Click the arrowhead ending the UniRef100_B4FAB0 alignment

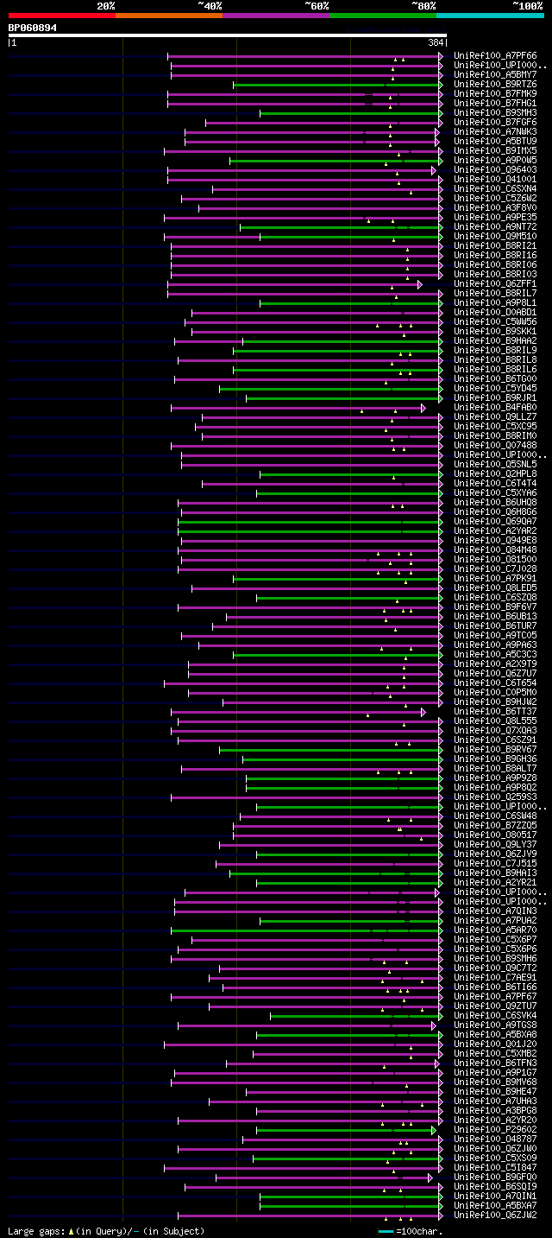point(423,408)
